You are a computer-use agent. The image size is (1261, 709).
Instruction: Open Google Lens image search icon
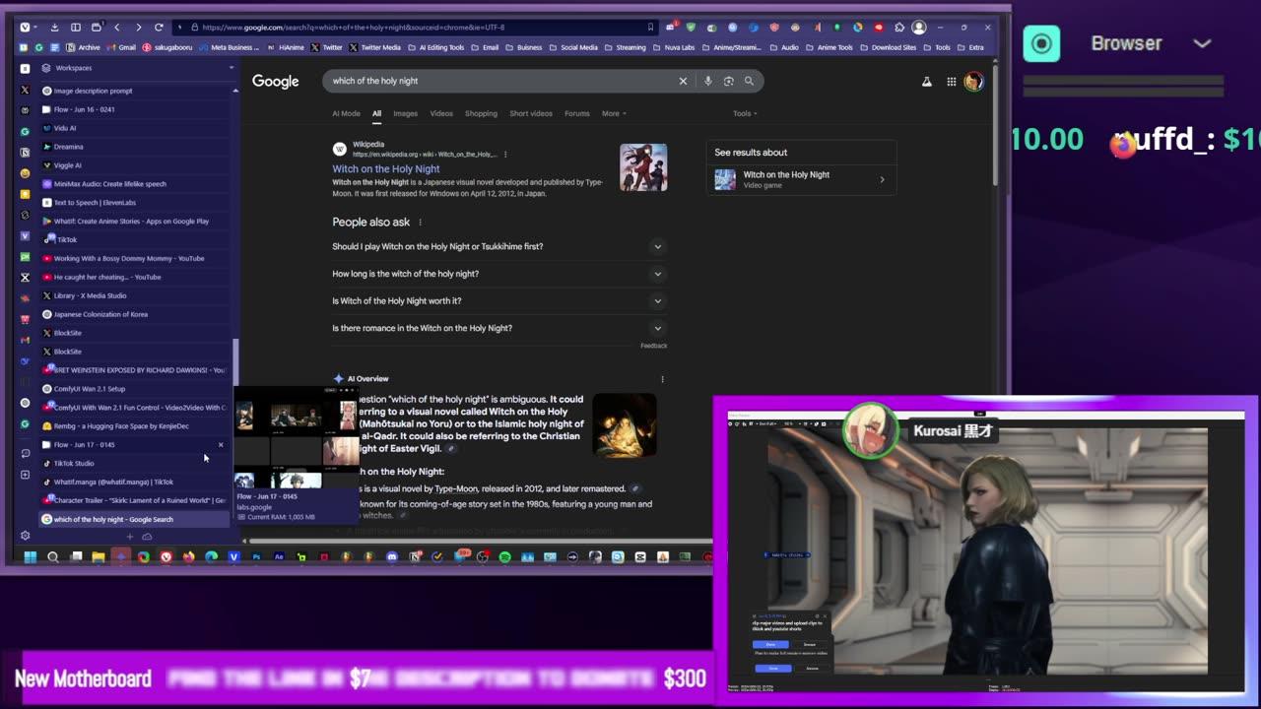pyautogui.click(x=728, y=81)
